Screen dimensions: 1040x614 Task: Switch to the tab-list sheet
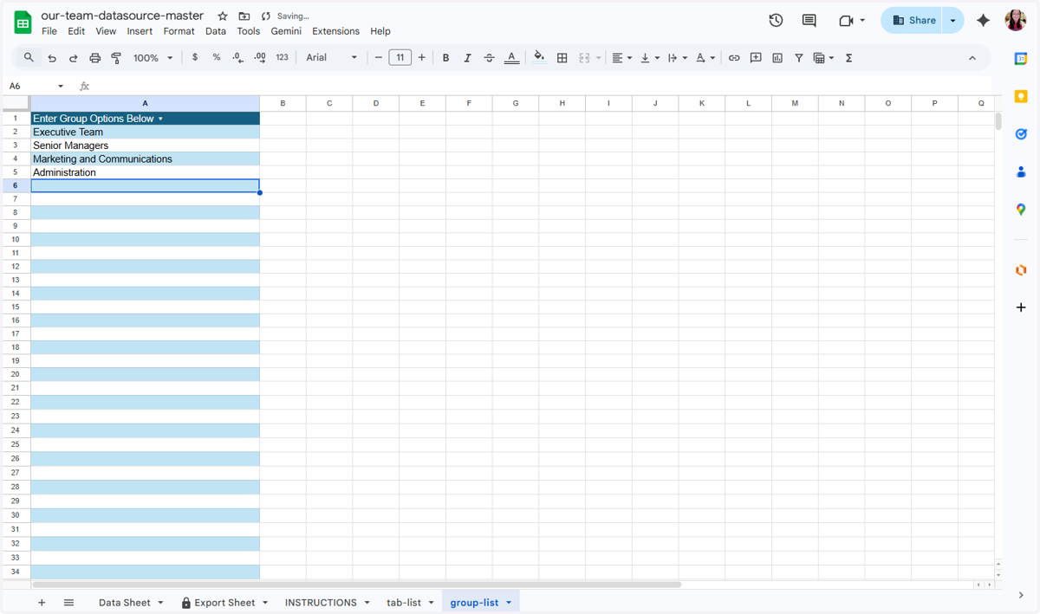coord(404,603)
